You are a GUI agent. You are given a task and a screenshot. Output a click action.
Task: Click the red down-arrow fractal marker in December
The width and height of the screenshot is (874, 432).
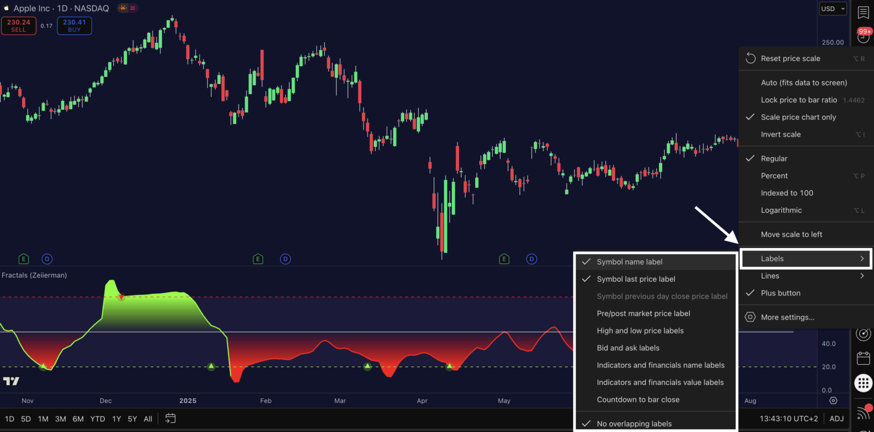point(121,297)
